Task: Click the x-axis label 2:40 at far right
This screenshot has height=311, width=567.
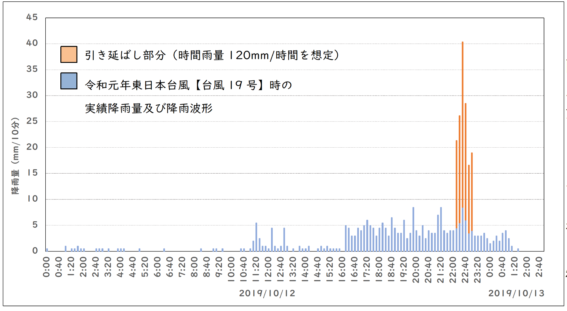Action: coord(539,267)
